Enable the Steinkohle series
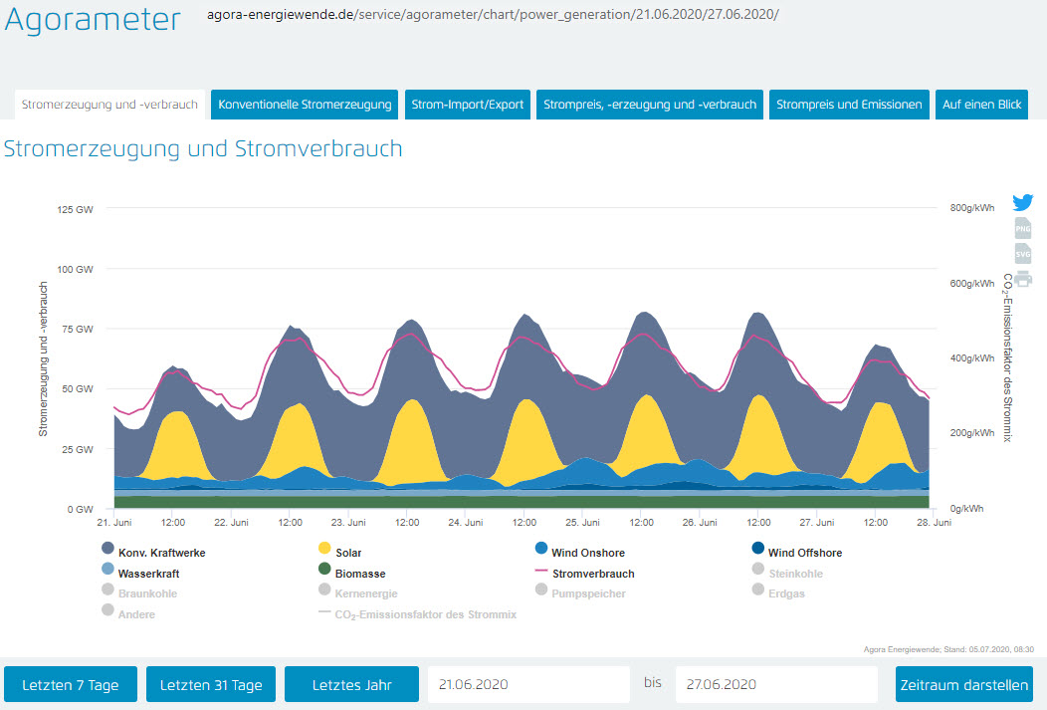The height and width of the screenshot is (710, 1047). tap(794, 574)
